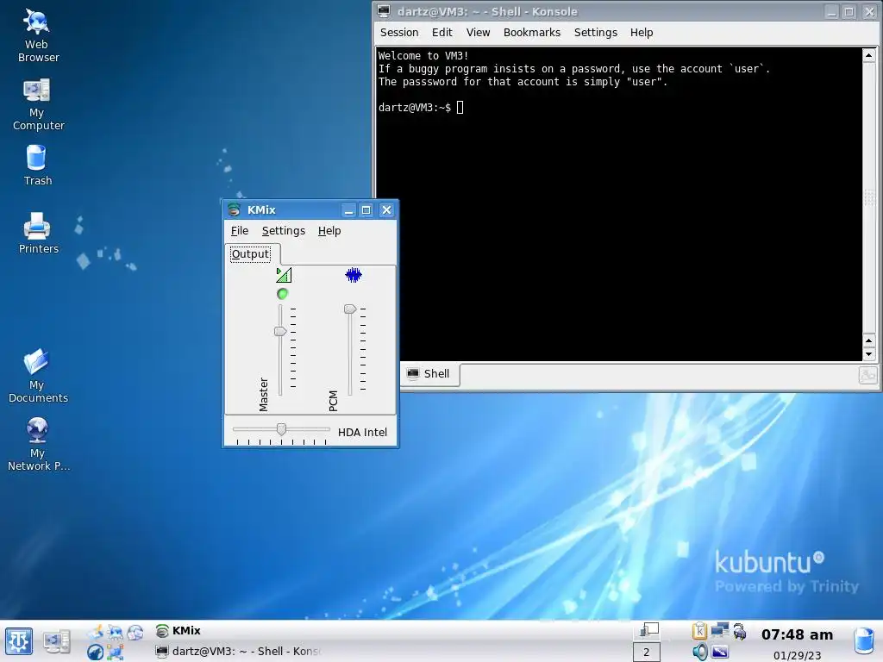Click the HDA Intel label in KMix

click(362, 433)
